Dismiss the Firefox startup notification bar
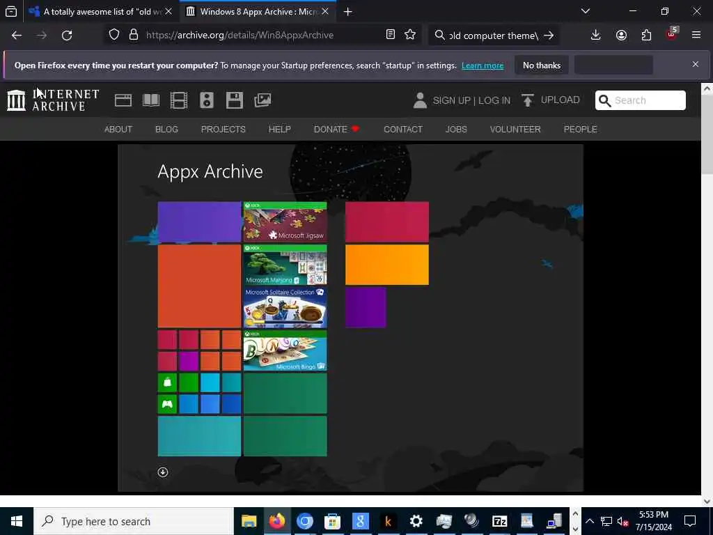The image size is (713, 535). (x=696, y=64)
